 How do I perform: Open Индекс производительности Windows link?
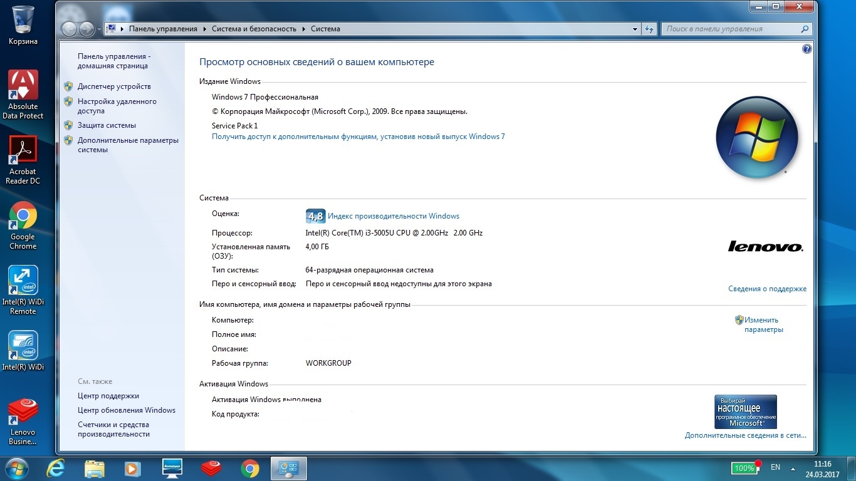point(394,216)
